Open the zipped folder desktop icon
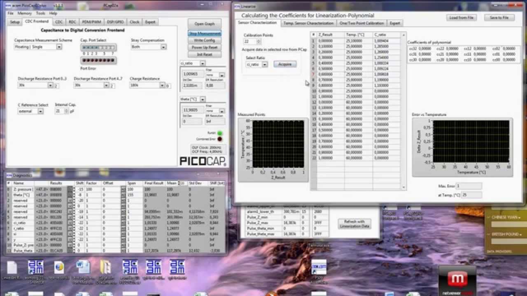Viewport: 527px width, 296px height. point(106,268)
